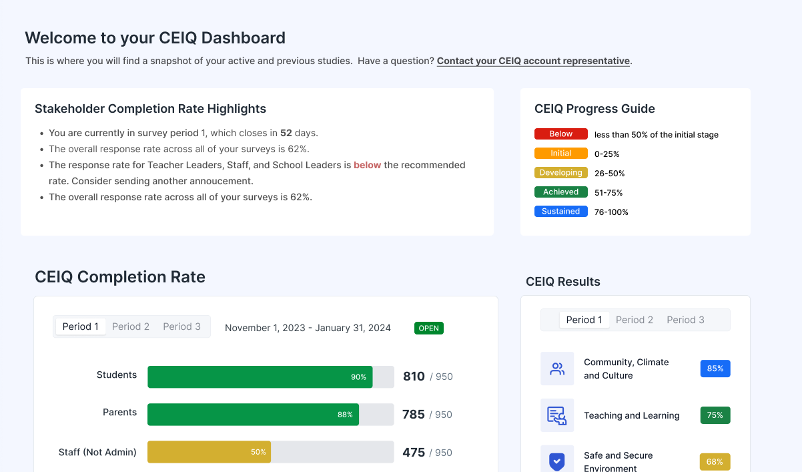
Task: Switch to Period 2 in CEIQ Results
Action: pyautogui.click(x=635, y=320)
